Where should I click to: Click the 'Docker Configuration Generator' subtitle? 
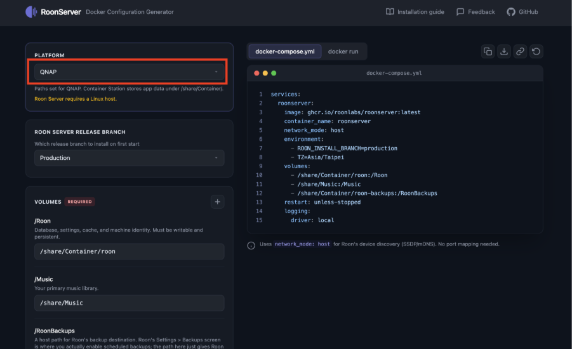(130, 11)
